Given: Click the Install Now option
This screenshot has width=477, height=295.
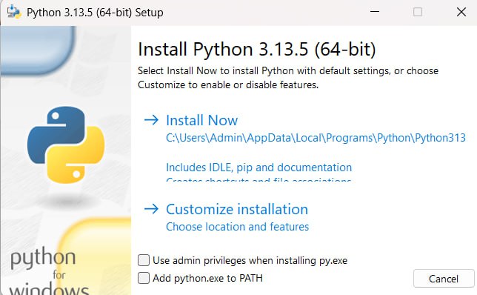Looking at the screenshot, I should [201, 120].
